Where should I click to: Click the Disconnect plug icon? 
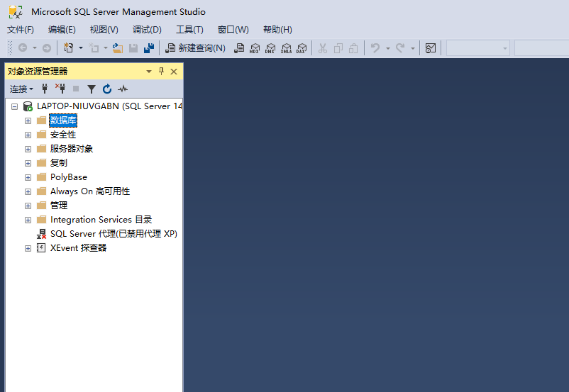[60, 89]
